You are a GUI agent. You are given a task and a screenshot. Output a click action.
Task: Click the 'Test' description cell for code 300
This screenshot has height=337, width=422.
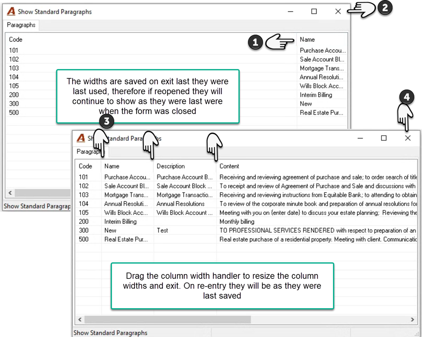[162, 231]
